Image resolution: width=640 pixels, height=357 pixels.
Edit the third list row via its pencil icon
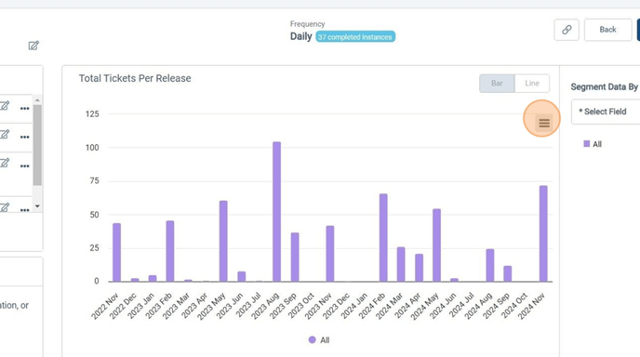pos(5,164)
